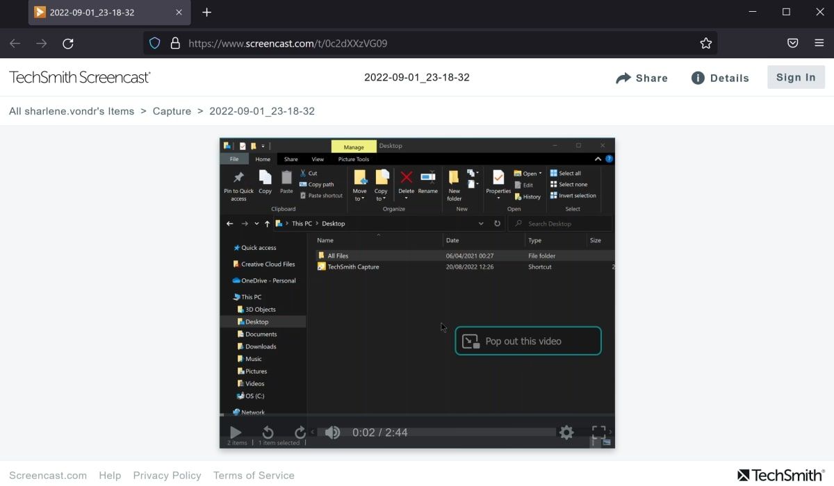Open the Screencast.com footer link
The height and width of the screenshot is (486, 834).
click(x=48, y=476)
